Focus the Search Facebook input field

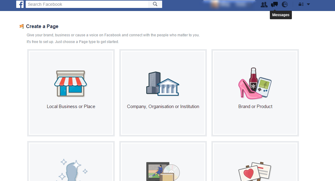87,4
